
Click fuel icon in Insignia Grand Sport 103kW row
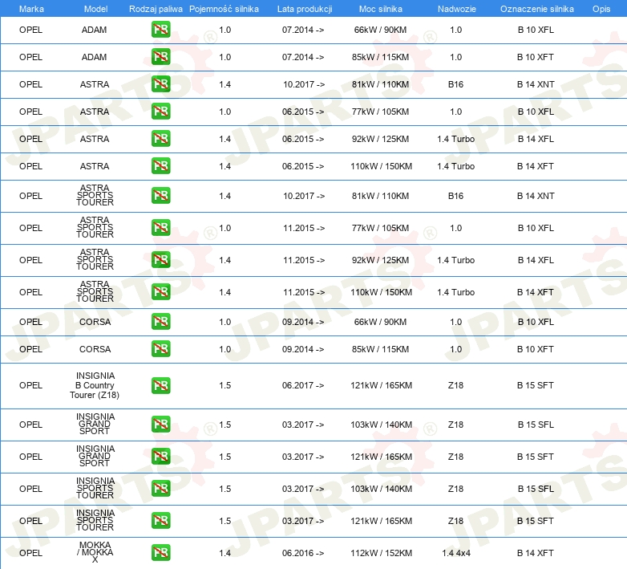(x=160, y=425)
